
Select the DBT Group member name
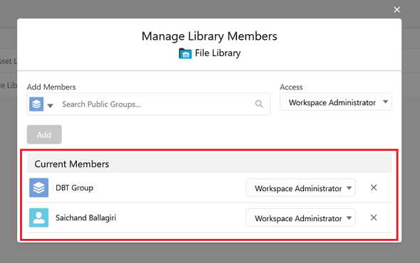pos(75,188)
